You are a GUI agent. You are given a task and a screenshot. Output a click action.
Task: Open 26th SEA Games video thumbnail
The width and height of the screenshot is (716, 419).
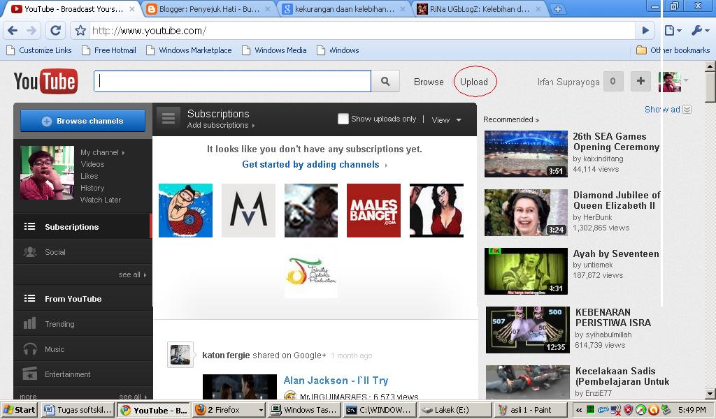[526, 154]
